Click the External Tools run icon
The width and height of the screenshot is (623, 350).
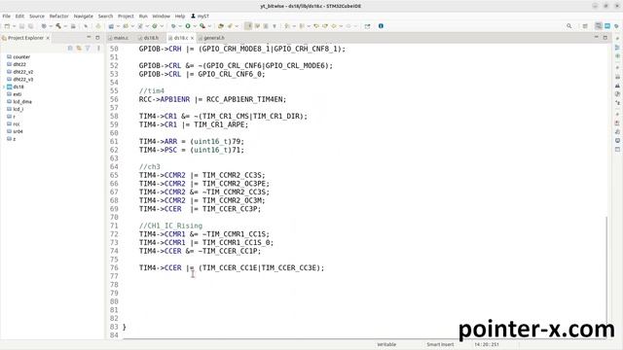[x=202, y=26]
